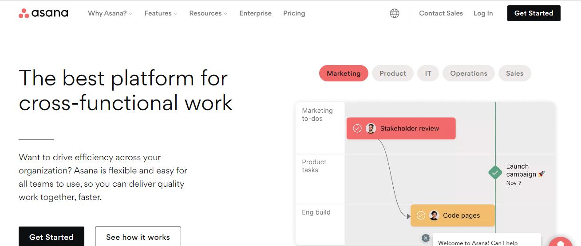Viewport: 581px width, 246px height.
Task: Click the Asana logo
Action: click(43, 13)
